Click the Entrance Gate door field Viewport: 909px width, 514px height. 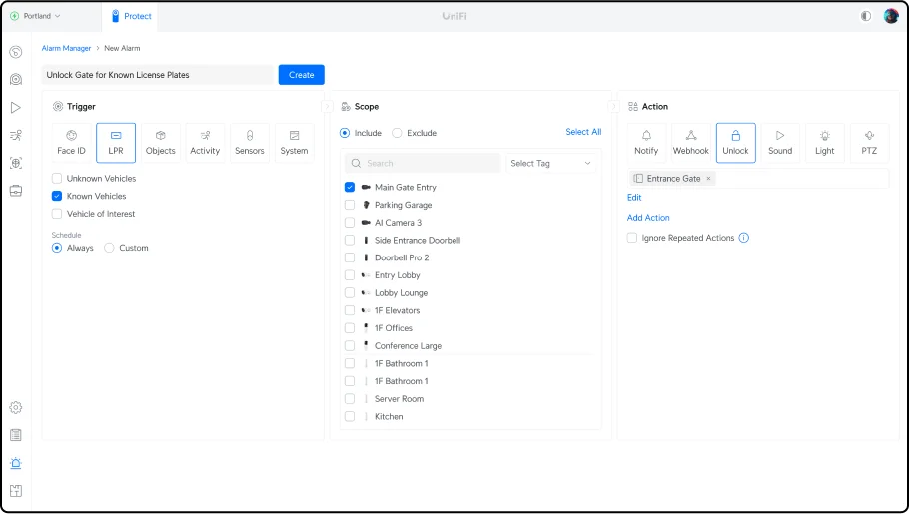point(758,179)
